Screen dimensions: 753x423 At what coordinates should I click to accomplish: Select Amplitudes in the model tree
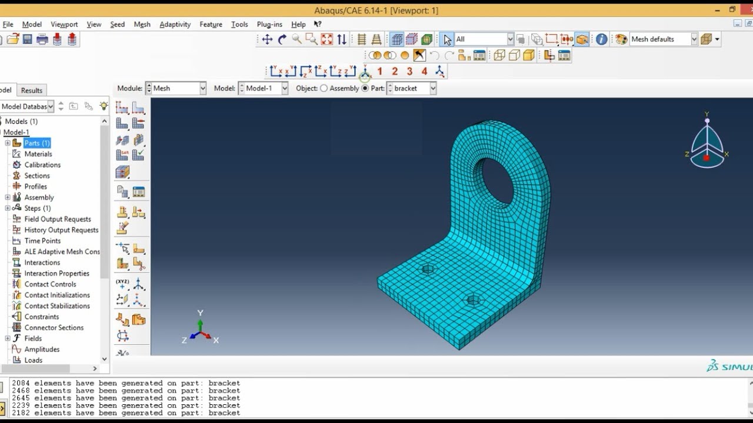pos(42,350)
